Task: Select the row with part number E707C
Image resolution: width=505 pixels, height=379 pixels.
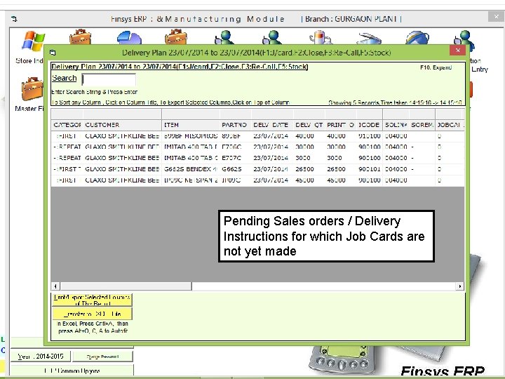Action: pyautogui.click(x=257, y=158)
